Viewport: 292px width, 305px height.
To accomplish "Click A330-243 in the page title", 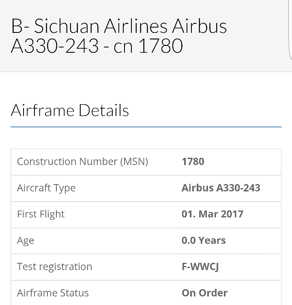I will click(55, 46).
